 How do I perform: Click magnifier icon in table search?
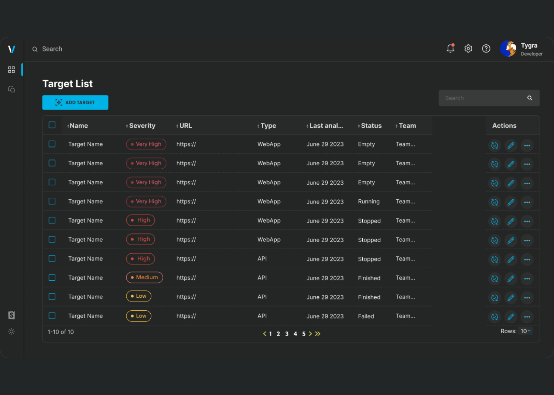530,98
